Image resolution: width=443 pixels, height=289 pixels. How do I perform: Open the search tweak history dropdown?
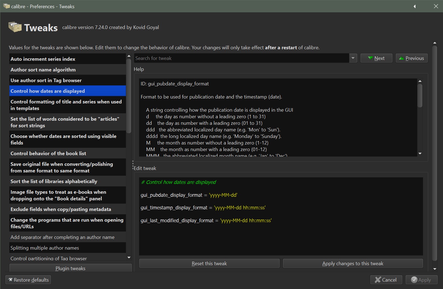(353, 58)
